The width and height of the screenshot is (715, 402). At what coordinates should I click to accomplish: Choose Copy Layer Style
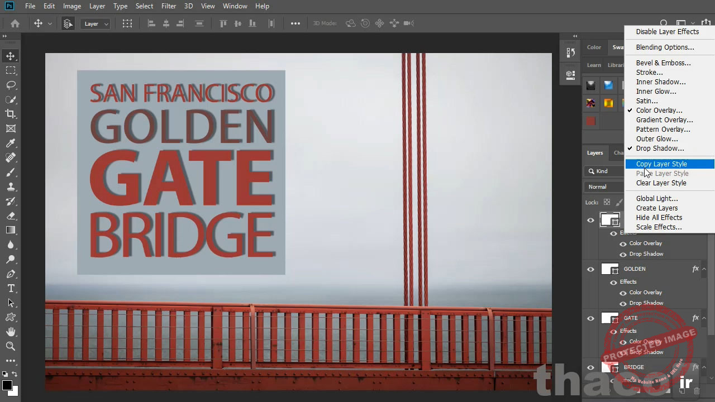[x=670, y=164]
